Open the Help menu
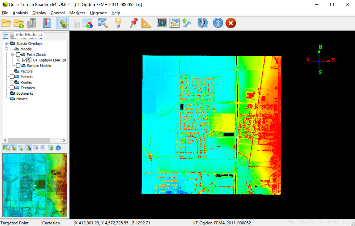The height and width of the screenshot is (226, 355). pyautogui.click(x=116, y=13)
